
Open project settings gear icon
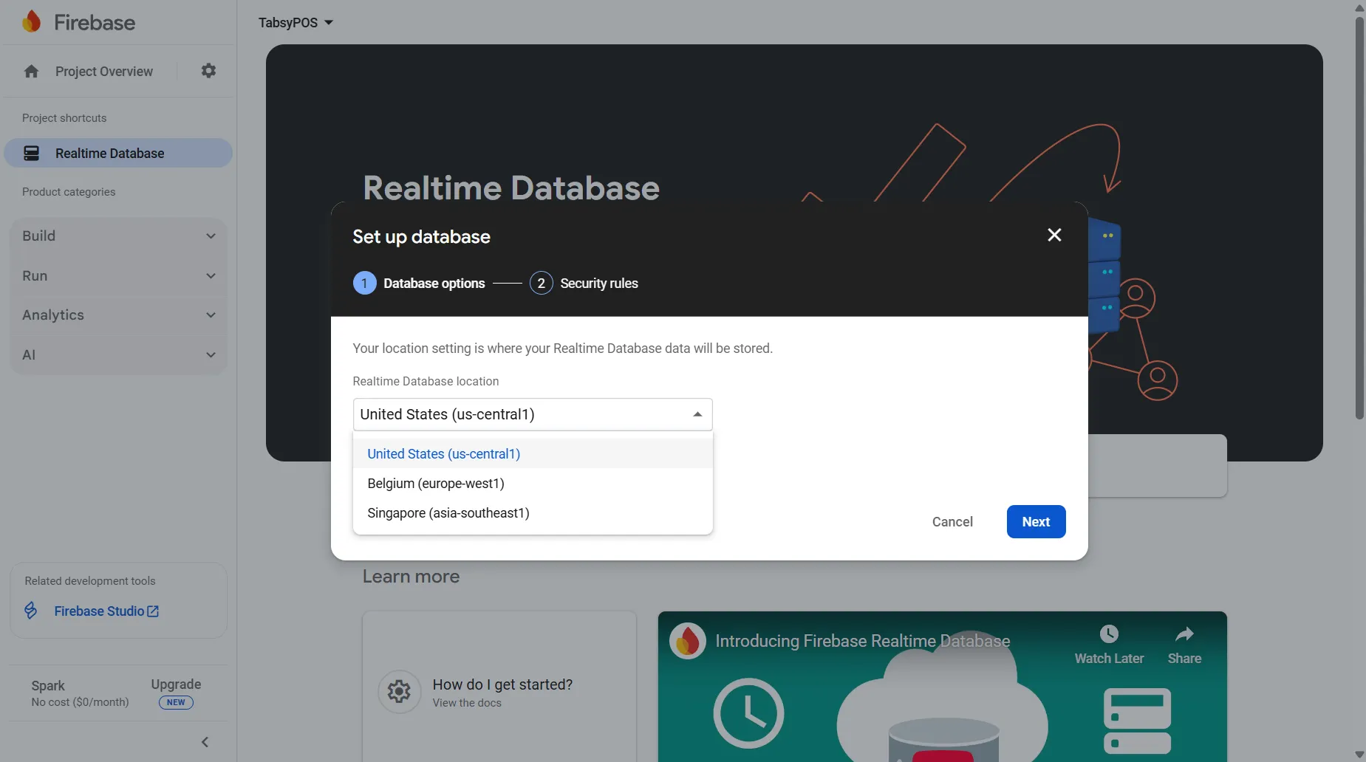tap(209, 71)
